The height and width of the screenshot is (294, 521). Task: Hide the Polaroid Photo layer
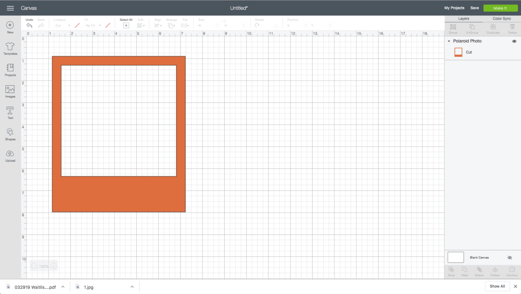pyautogui.click(x=514, y=41)
